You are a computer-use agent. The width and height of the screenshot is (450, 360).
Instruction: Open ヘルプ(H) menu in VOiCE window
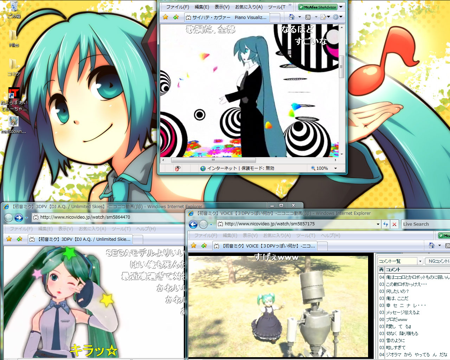[330, 236]
